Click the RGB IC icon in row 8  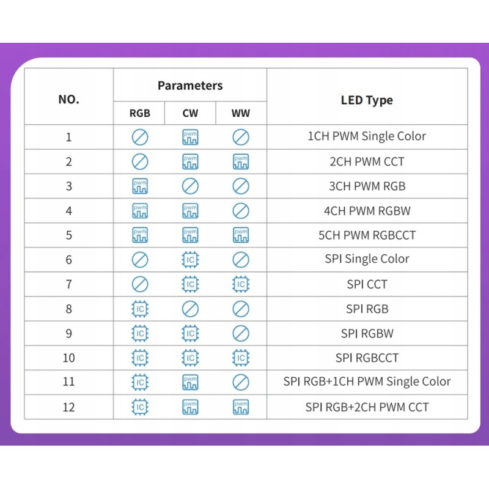pyautogui.click(x=140, y=309)
